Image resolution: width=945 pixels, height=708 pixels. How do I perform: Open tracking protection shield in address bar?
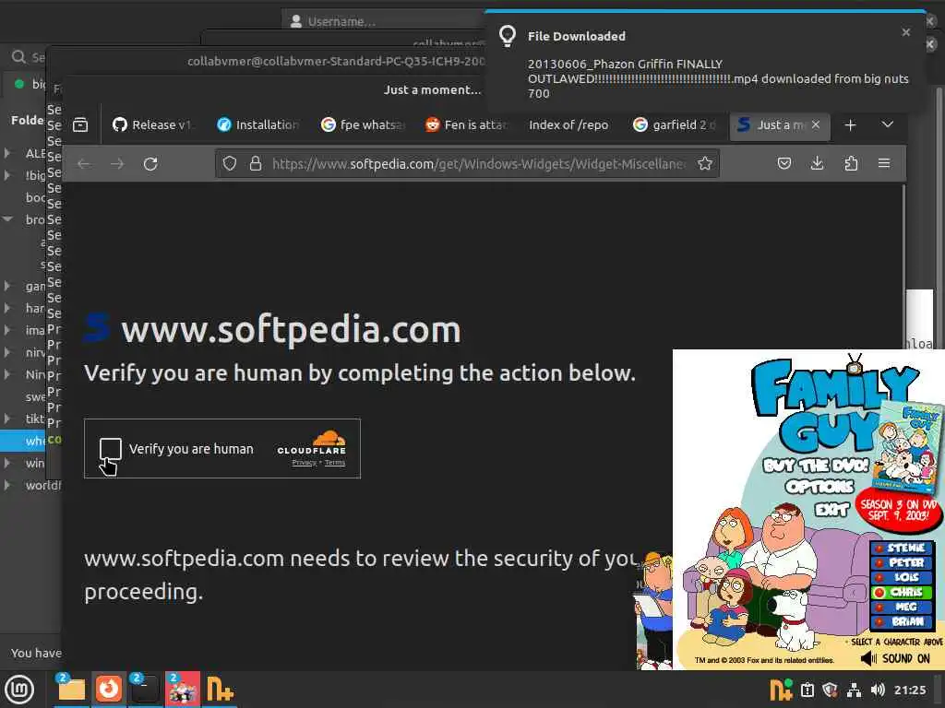click(x=230, y=163)
